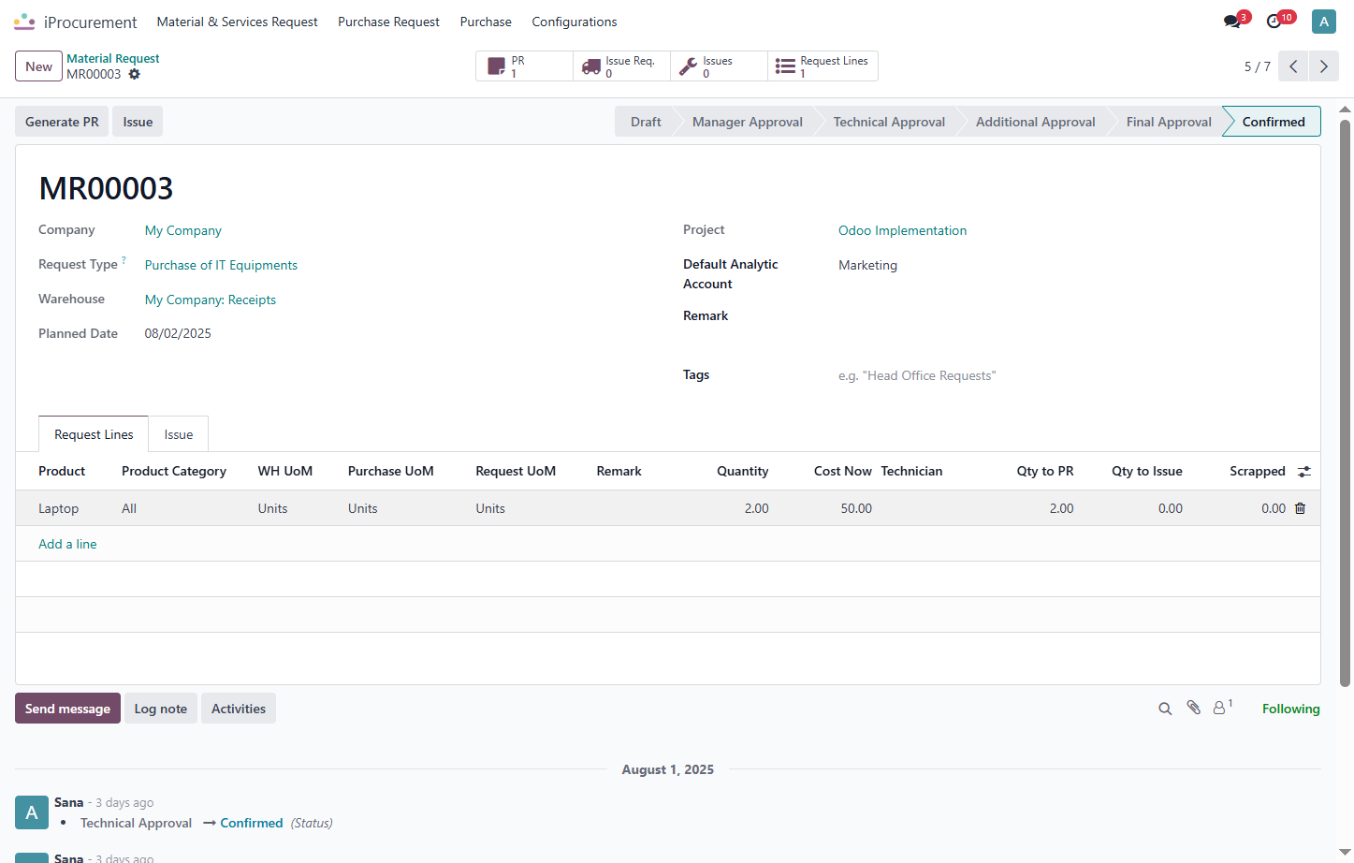Open the Issue Req. truck button
The image size is (1354, 863).
[x=621, y=66]
